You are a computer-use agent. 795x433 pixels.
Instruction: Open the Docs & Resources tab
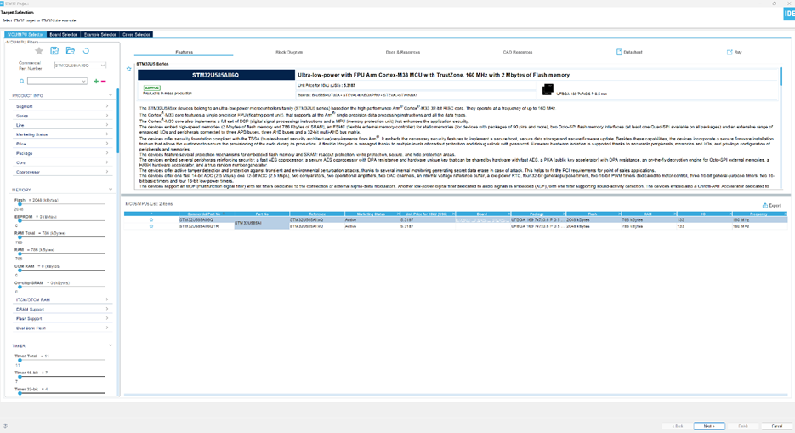(x=402, y=52)
